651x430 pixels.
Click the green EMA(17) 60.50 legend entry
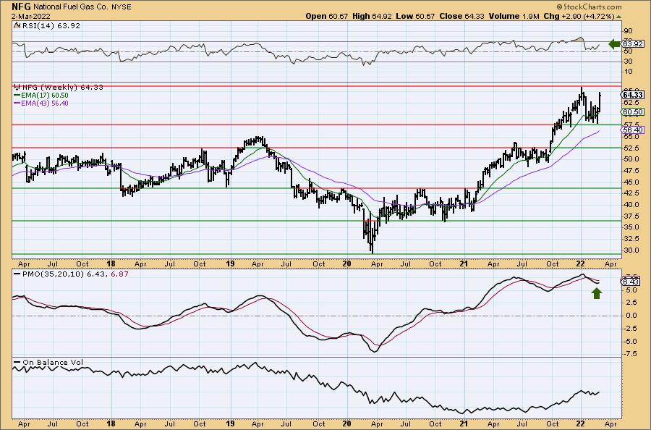coord(41,95)
